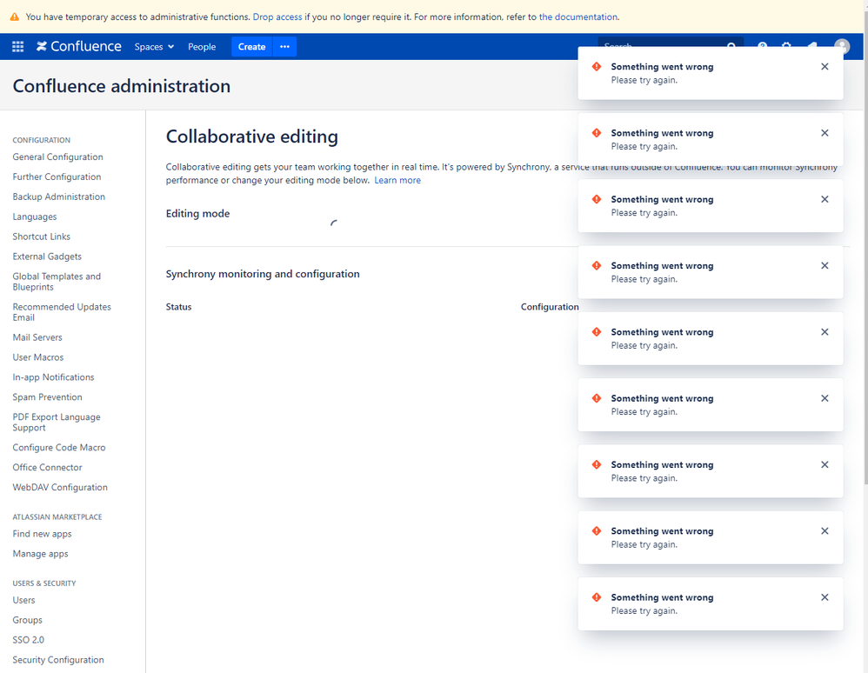The width and height of the screenshot is (868, 673).
Task: Click the Create button
Action: 252,46
